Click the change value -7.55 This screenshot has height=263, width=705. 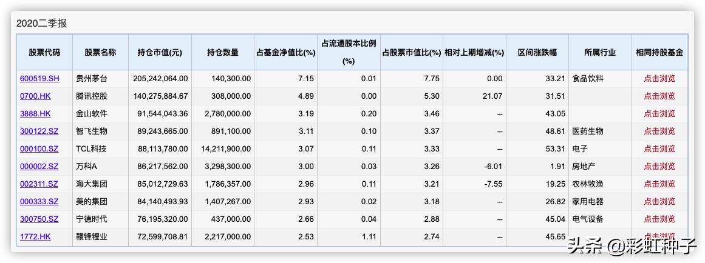(x=494, y=184)
